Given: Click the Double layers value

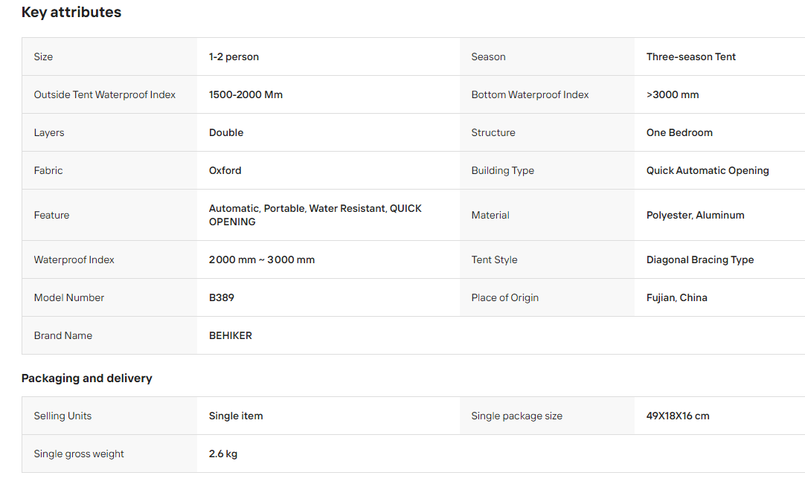Looking at the screenshot, I should point(226,133).
